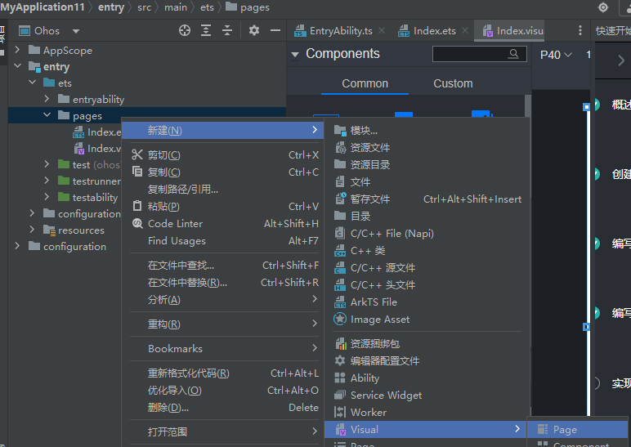The image size is (631, 447).
Task: Switch to Common components tab
Action: [365, 83]
